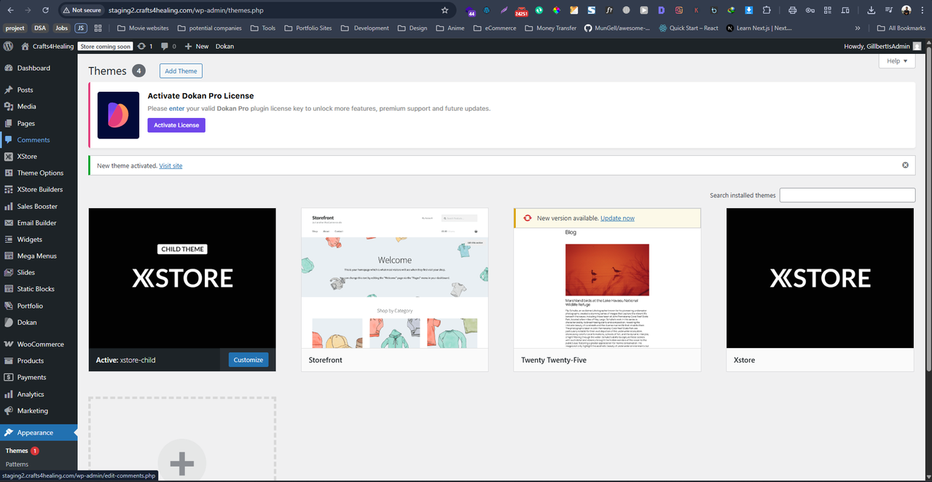Viewport: 932px width, 482px height.
Task: Open the Chrome profile avatar
Action: 906,10
